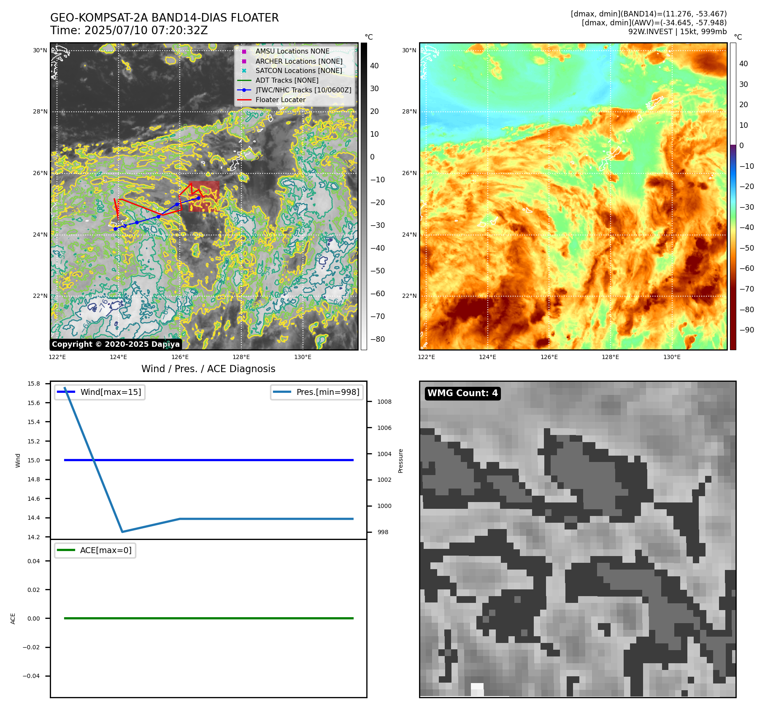This screenshot has height=713, width=765.
Task: Click the ACE[max=0] legend label
Action: [x=106, y=550]
